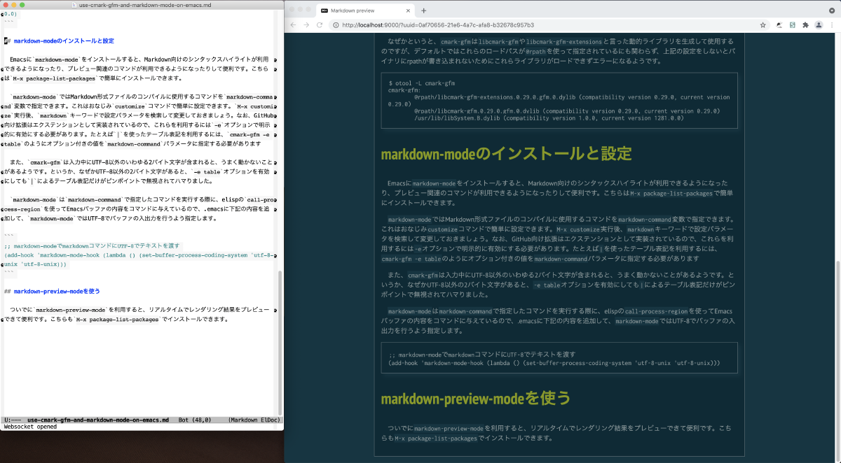Click the buffer name in Emacs mode line

point(98,420)
